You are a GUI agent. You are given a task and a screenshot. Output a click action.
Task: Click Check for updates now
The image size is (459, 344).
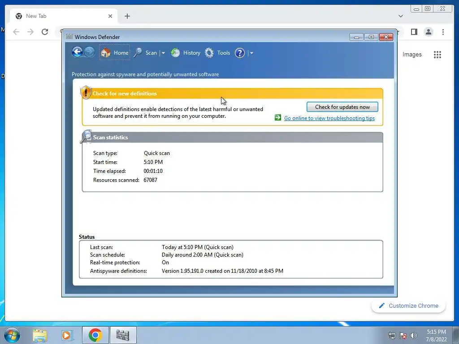click(x=342, y=107)
